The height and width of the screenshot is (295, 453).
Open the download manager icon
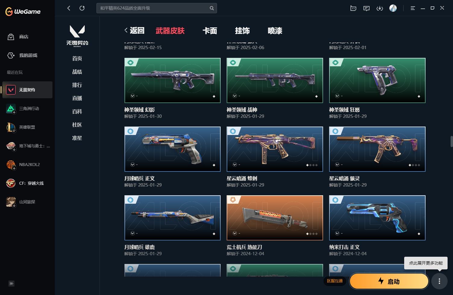click(380, 8)
